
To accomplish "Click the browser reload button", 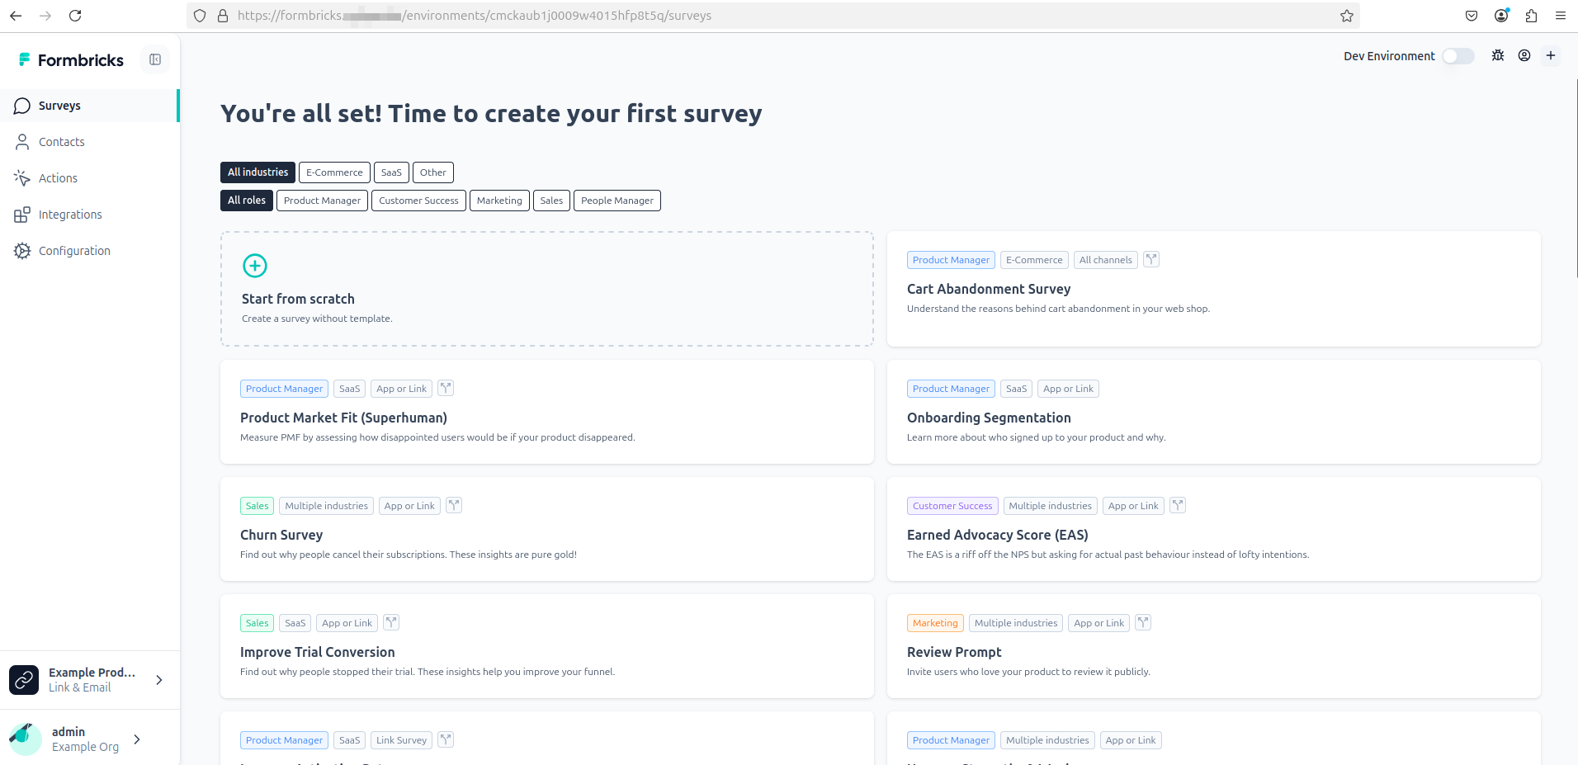I will tap(75, 16).
